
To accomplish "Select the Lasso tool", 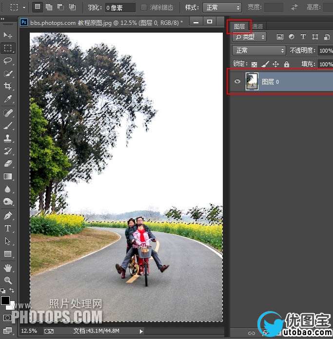I will coord(8,61).
